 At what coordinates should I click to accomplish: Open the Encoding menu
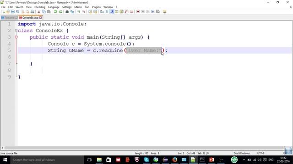(x=40, y=7)
